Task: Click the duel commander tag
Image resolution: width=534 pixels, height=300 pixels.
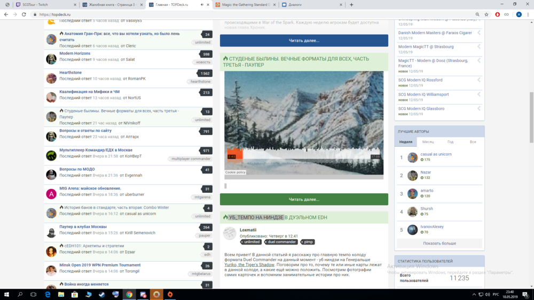Action: coord(282,242)
